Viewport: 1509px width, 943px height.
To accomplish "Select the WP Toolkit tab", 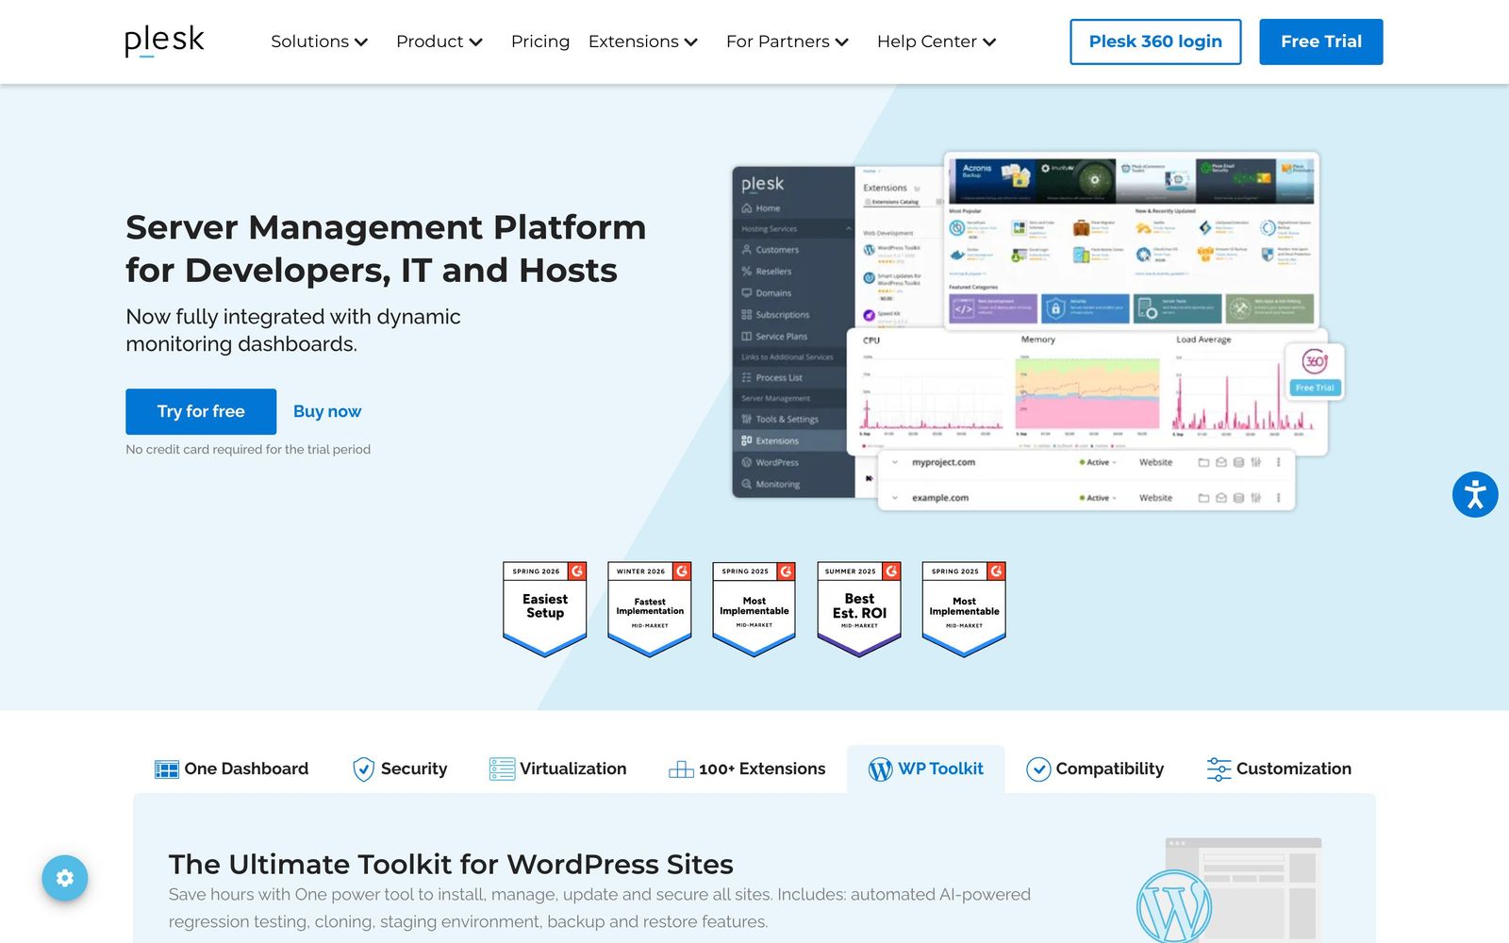I will tap(925, 769).
